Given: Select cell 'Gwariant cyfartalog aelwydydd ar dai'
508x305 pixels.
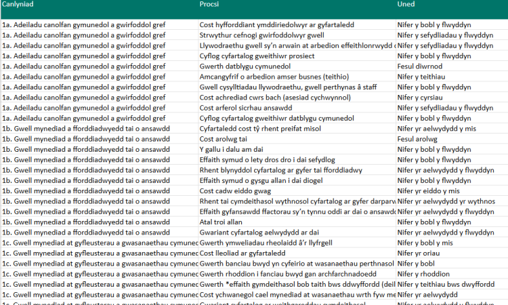Looking at the screenshot, I should tap(297, 232).
